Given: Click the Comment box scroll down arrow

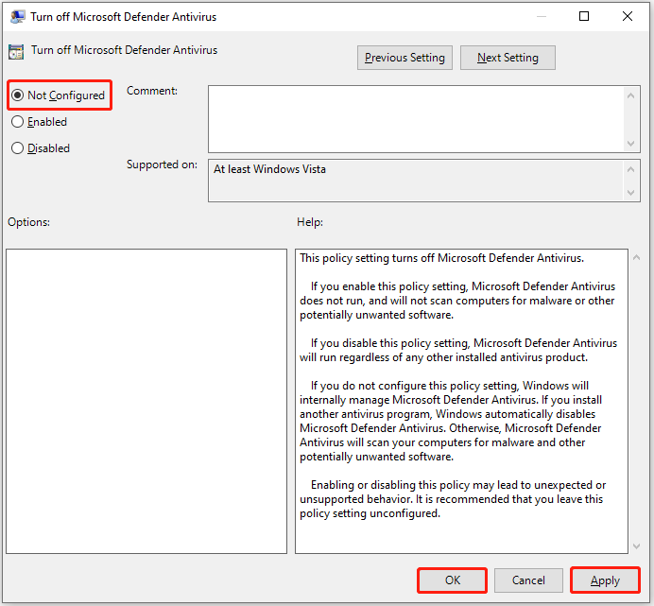Looking at the screenshot, I should 630,144.
